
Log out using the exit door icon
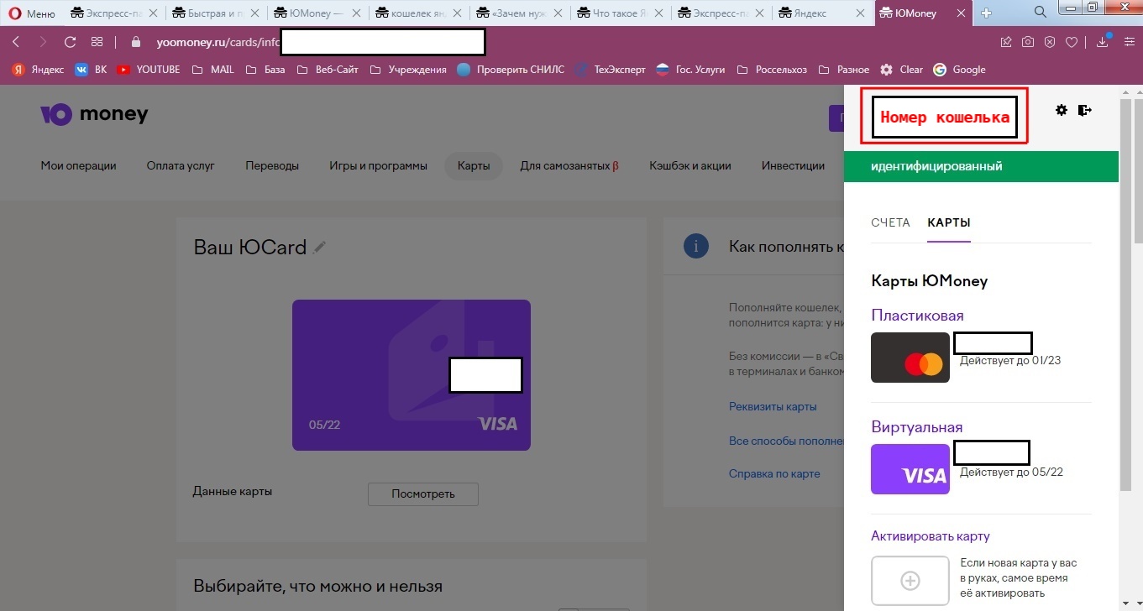coord(1085,110)
